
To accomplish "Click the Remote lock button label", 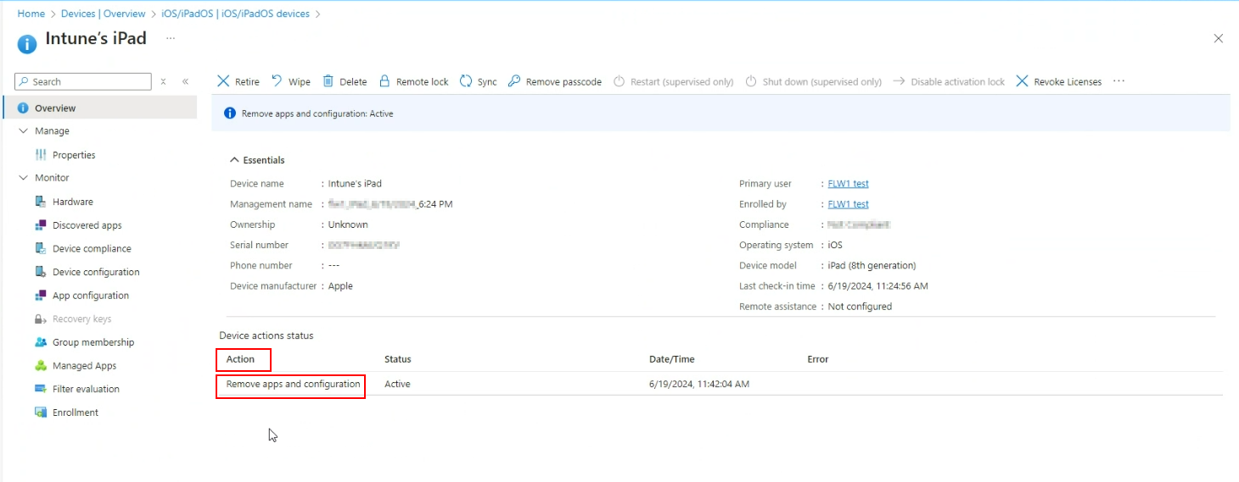I will pyautogui.click(x=422, y=82).
